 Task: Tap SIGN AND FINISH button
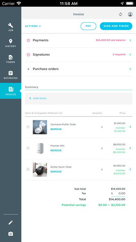click(x=116, y=26)
